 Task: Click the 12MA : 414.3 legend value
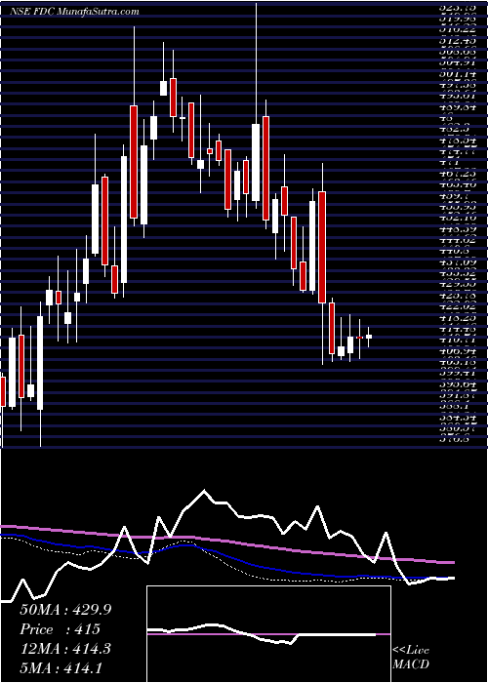pos(65,649)
